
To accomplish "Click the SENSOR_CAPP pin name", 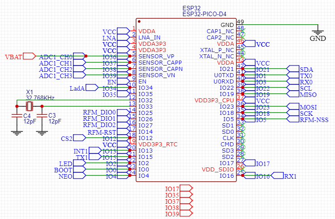I will pos(160,62).
